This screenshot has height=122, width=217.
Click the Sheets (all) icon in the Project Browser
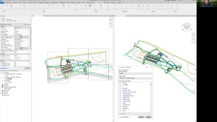pyautogui.click(x=3, y=90)
